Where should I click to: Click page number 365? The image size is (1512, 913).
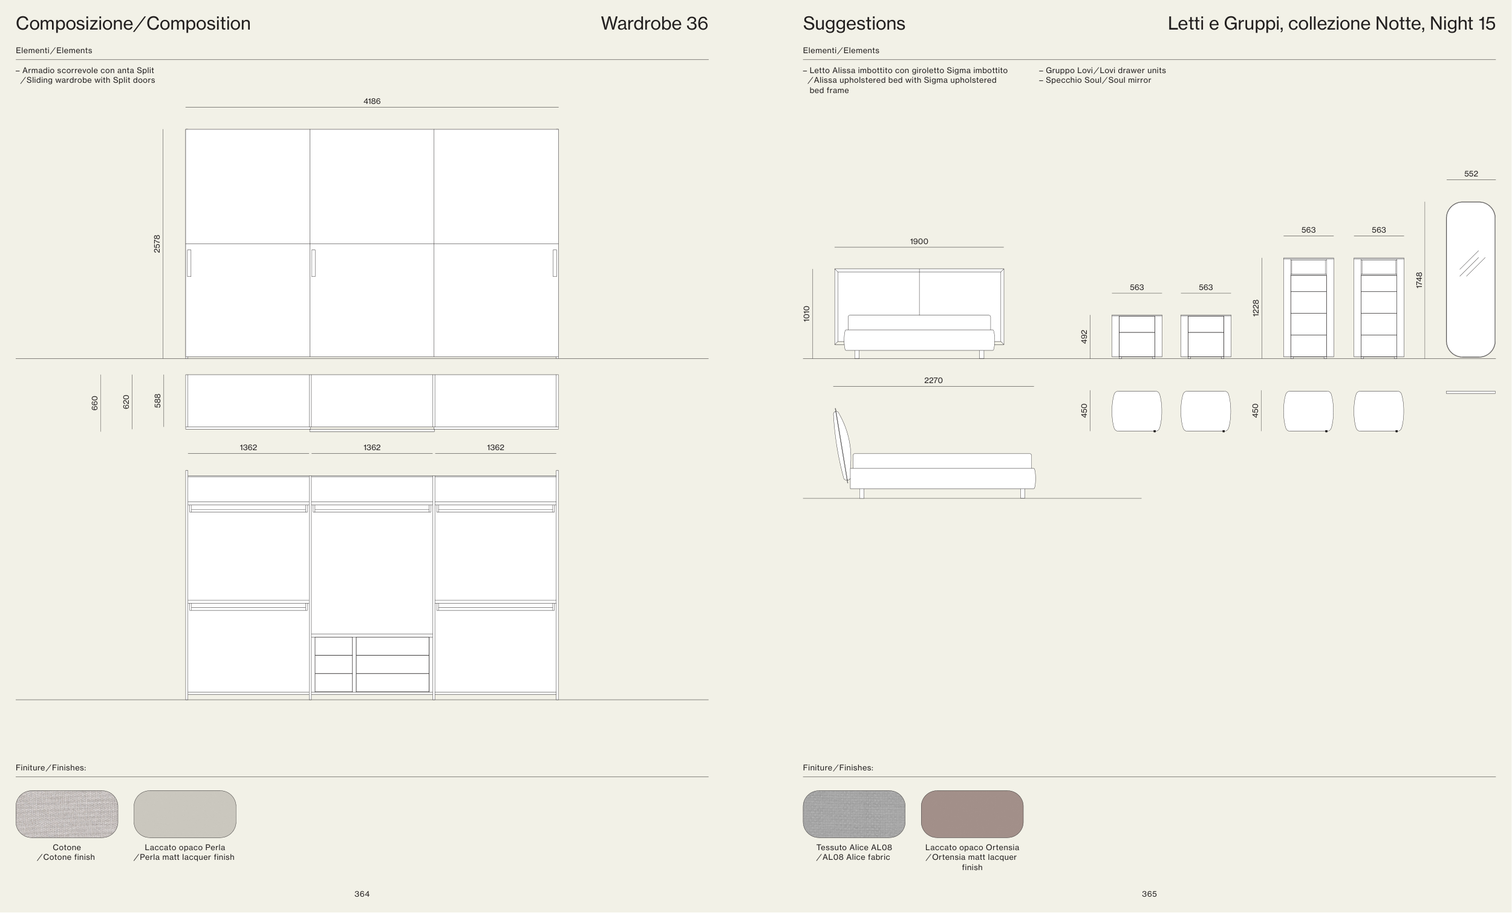tap(1149, 894)
